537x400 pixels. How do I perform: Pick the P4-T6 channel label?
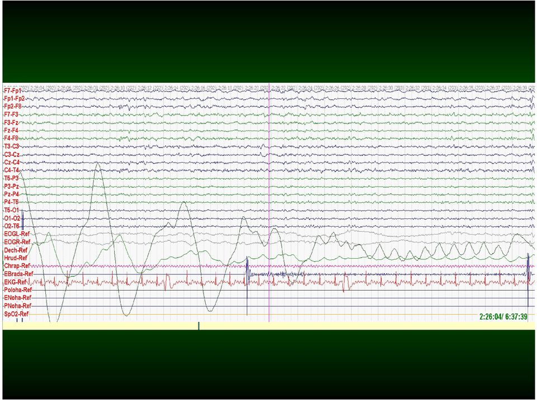coord(11,202)
